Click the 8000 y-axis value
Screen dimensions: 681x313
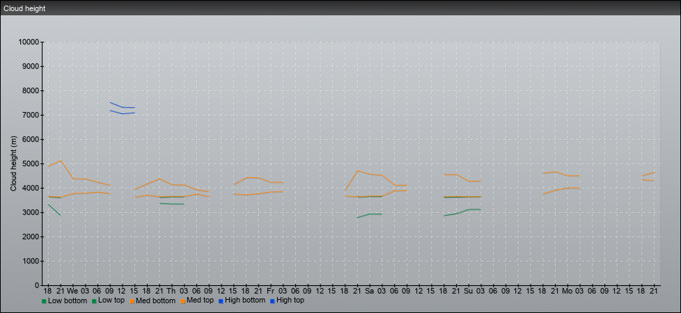31,90
